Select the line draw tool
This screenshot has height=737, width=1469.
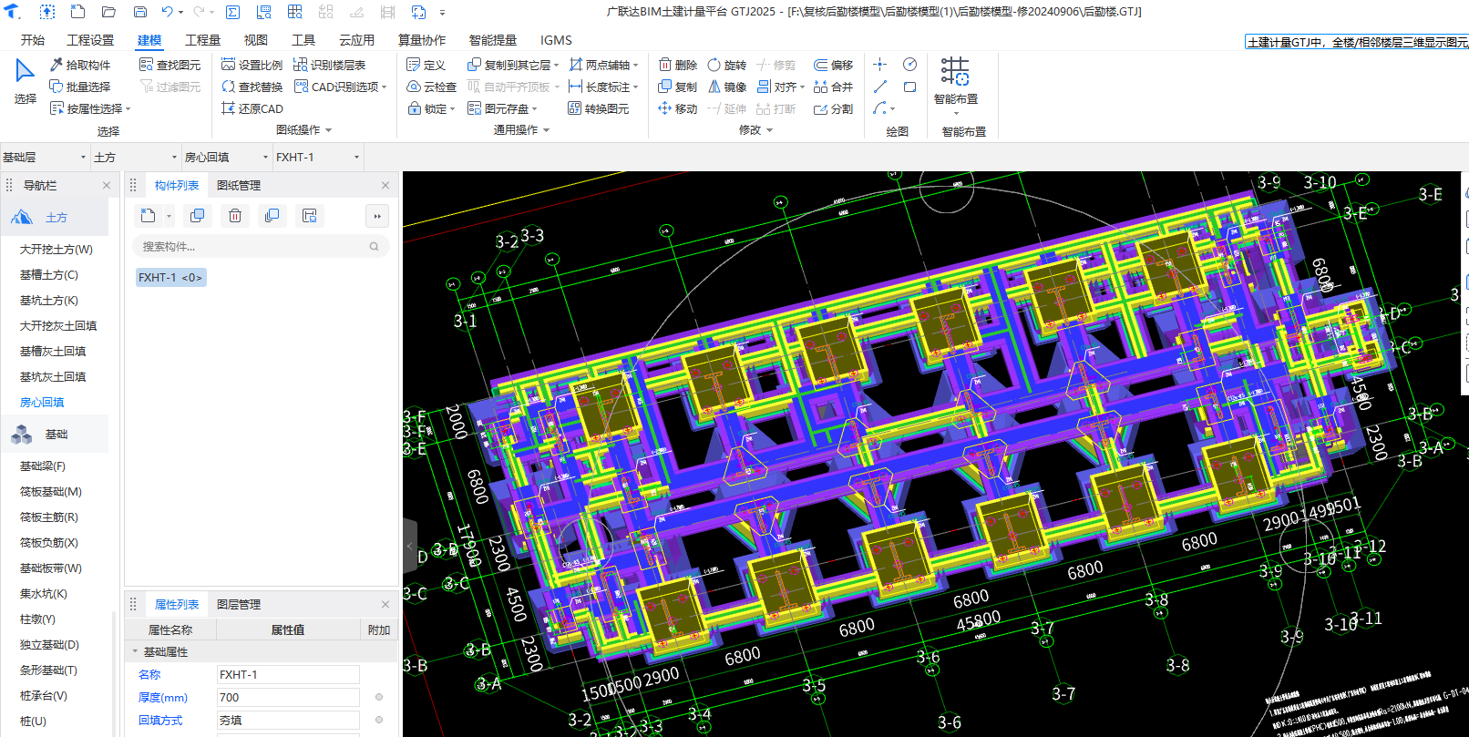pos(879,87)
